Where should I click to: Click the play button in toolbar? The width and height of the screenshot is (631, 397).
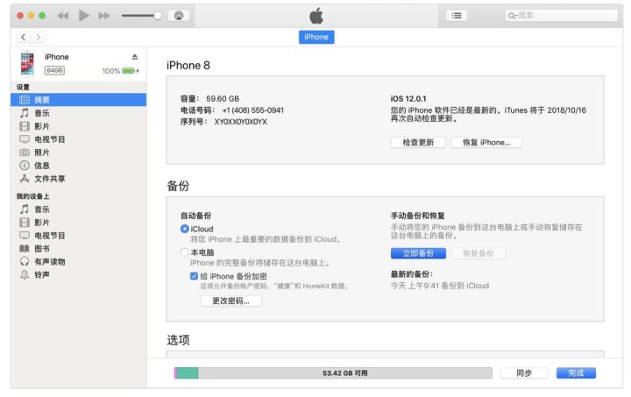point(84,16)
